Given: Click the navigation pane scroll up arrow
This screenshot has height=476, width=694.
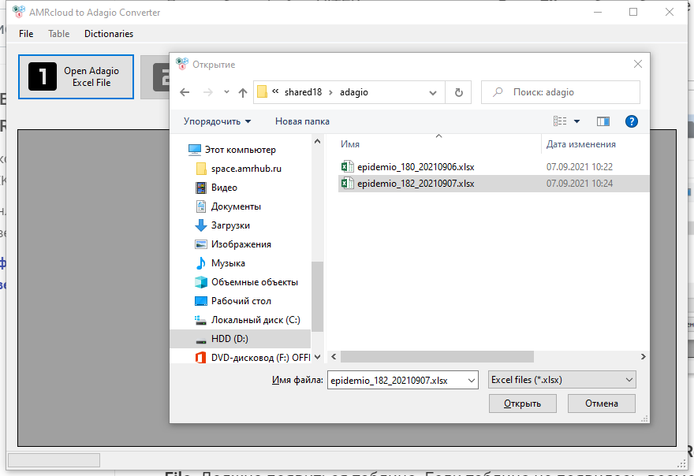Looking at the screenshot, I should tap(317, 142).
